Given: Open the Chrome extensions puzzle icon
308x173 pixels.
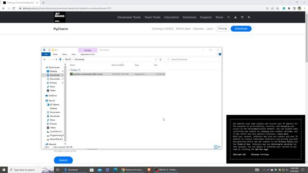Looking at the screenshot, I should [x=289, y=9].
